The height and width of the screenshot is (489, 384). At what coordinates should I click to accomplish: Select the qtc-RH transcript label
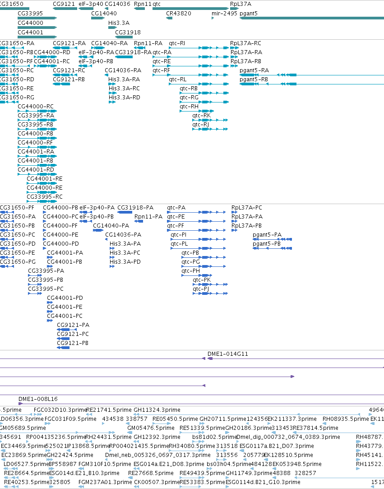pos(189,107)
